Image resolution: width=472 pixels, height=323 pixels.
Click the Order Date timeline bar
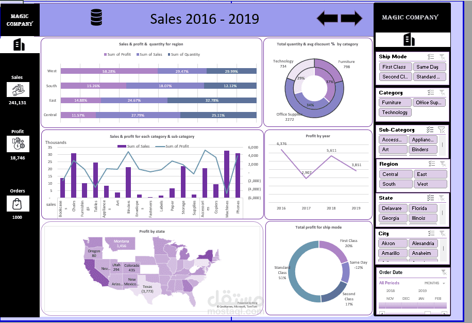pyautogui.click(x=413, y=305)
